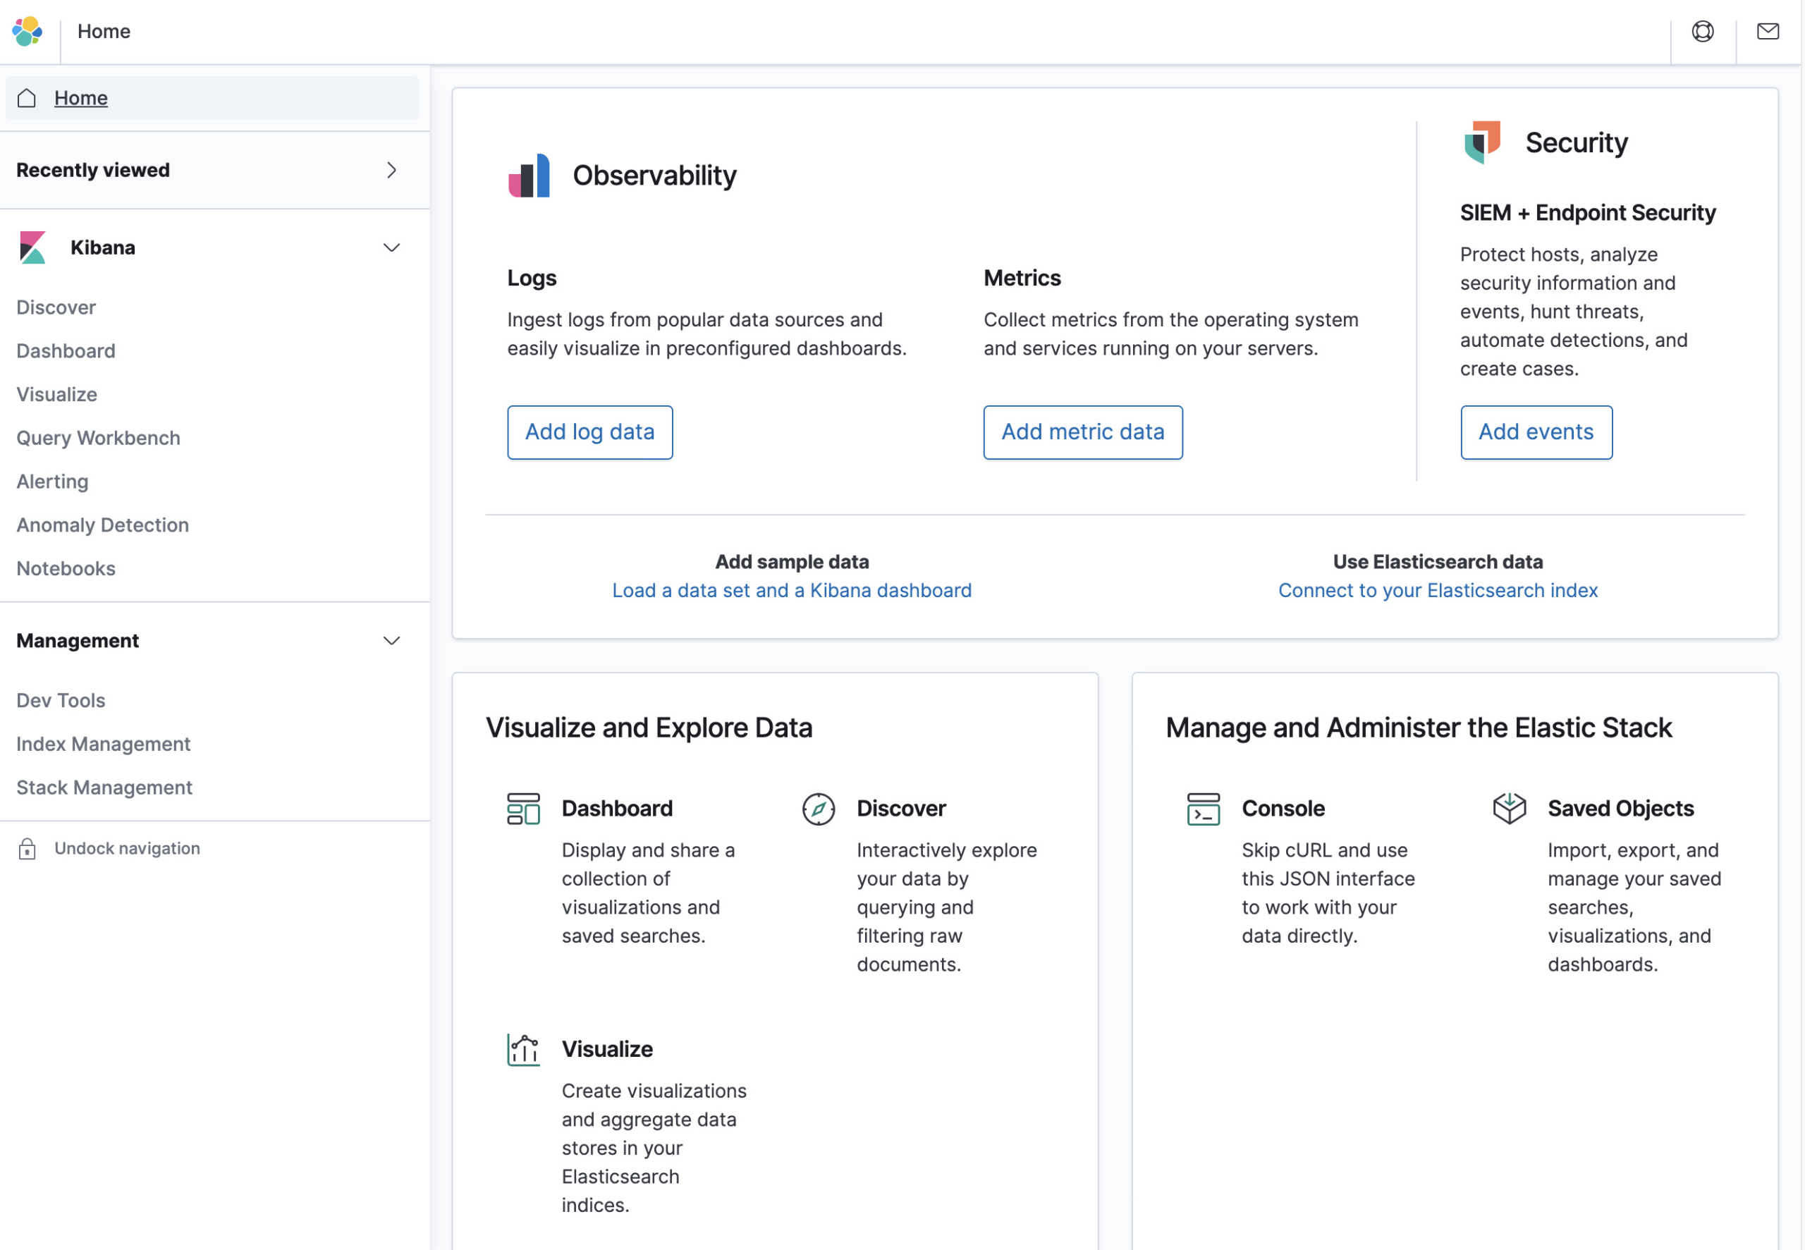Image resolution: width=1805 pixels, height=1250 pixels.
Task: Click the SIEM + Endpoint Security heading
Action: coord(1587,213)
